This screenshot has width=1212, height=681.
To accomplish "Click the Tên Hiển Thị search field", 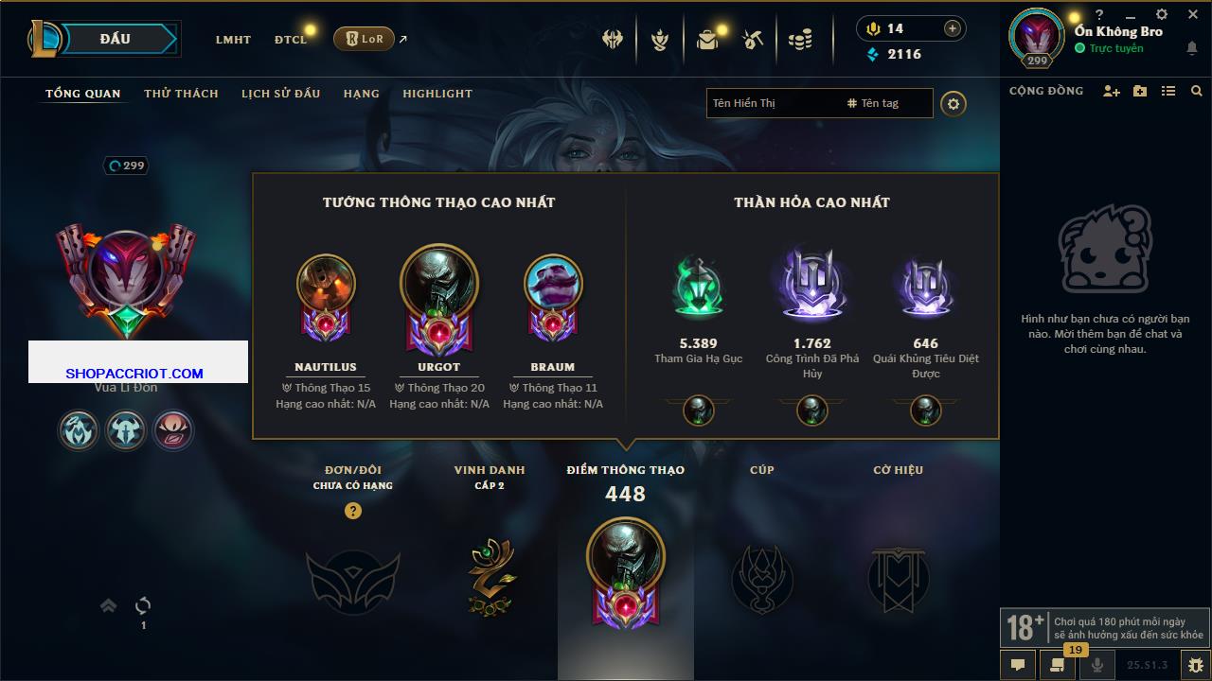I will [775, 103].
